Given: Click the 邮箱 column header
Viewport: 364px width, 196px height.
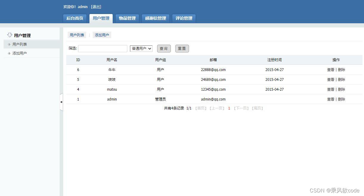Looking at the screenshot, I should tap(213, 60).
